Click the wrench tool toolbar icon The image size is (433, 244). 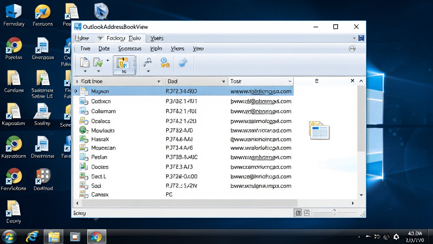148,62
